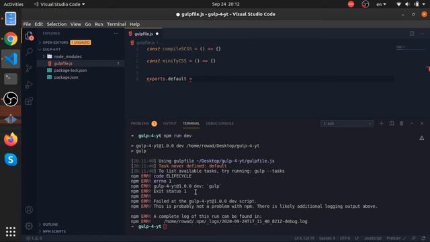The width and height of the screenshot is (430, 242).
Task: Switch to the Problems panel tab
Action: (x=143, y=124)
